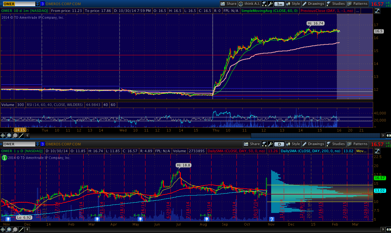Open Drawings menu on the upper chart
The width and height of the screenshot is (391, 233).
pos(313,4)
